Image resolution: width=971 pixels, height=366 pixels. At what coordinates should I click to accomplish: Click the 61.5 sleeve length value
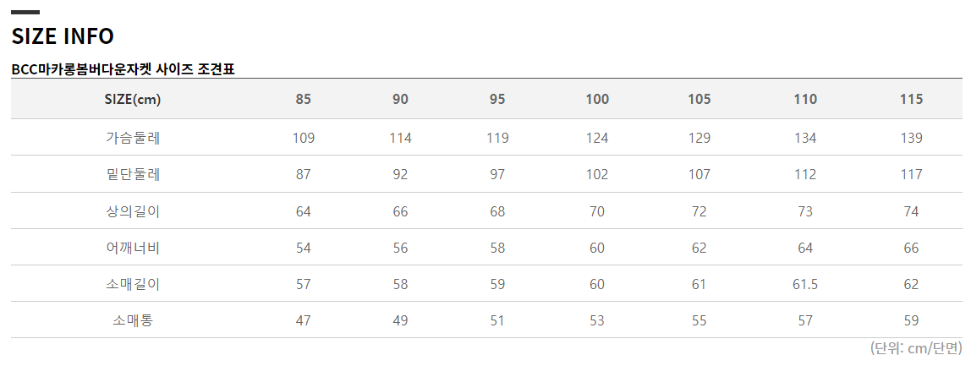click(805, 284)
